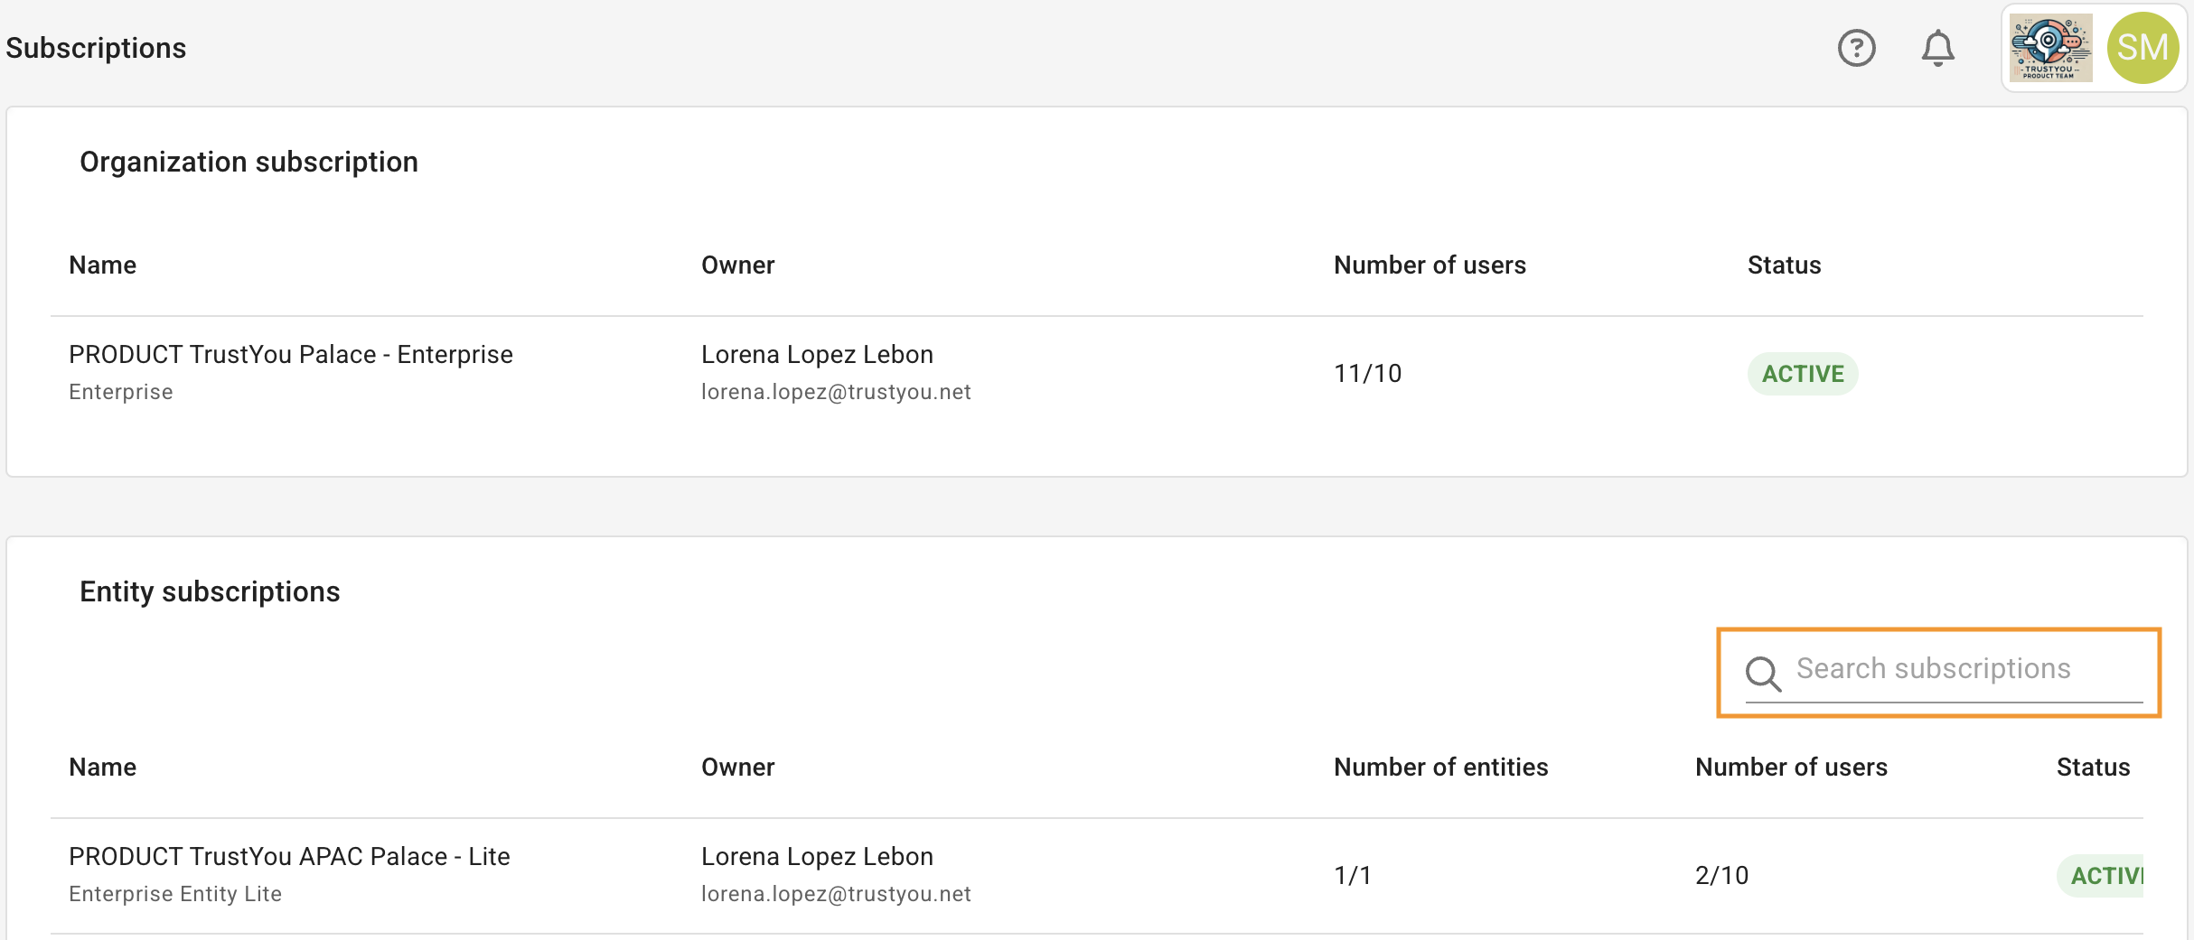Open PRODUCT TrustYou Palace - Enterprise subscription
Viewport: 2194px width, 940px height.
click(x=291, y=355)
